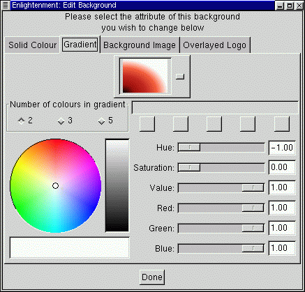
Task: Click the Value slider handle
Action: point(253,187)
